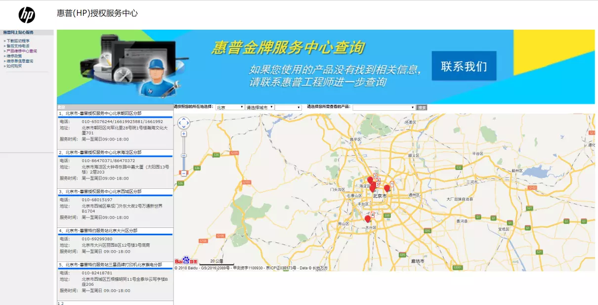Screen dimensions: 598x305
Task: Click map marker number 2
Action: pyautogui.click(x=370, y=180)
